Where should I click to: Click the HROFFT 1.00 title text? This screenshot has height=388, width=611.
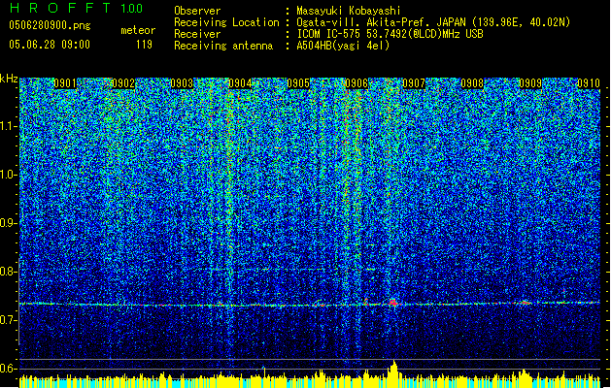[77, 8]
